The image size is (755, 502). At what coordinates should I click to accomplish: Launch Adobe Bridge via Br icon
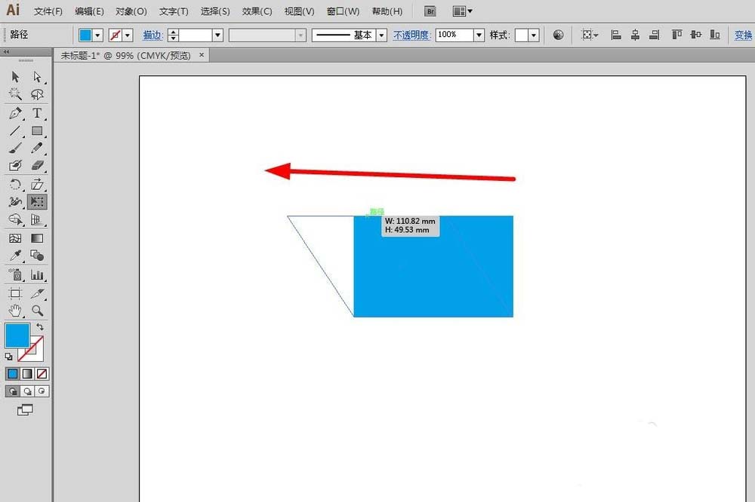point(430,11)
